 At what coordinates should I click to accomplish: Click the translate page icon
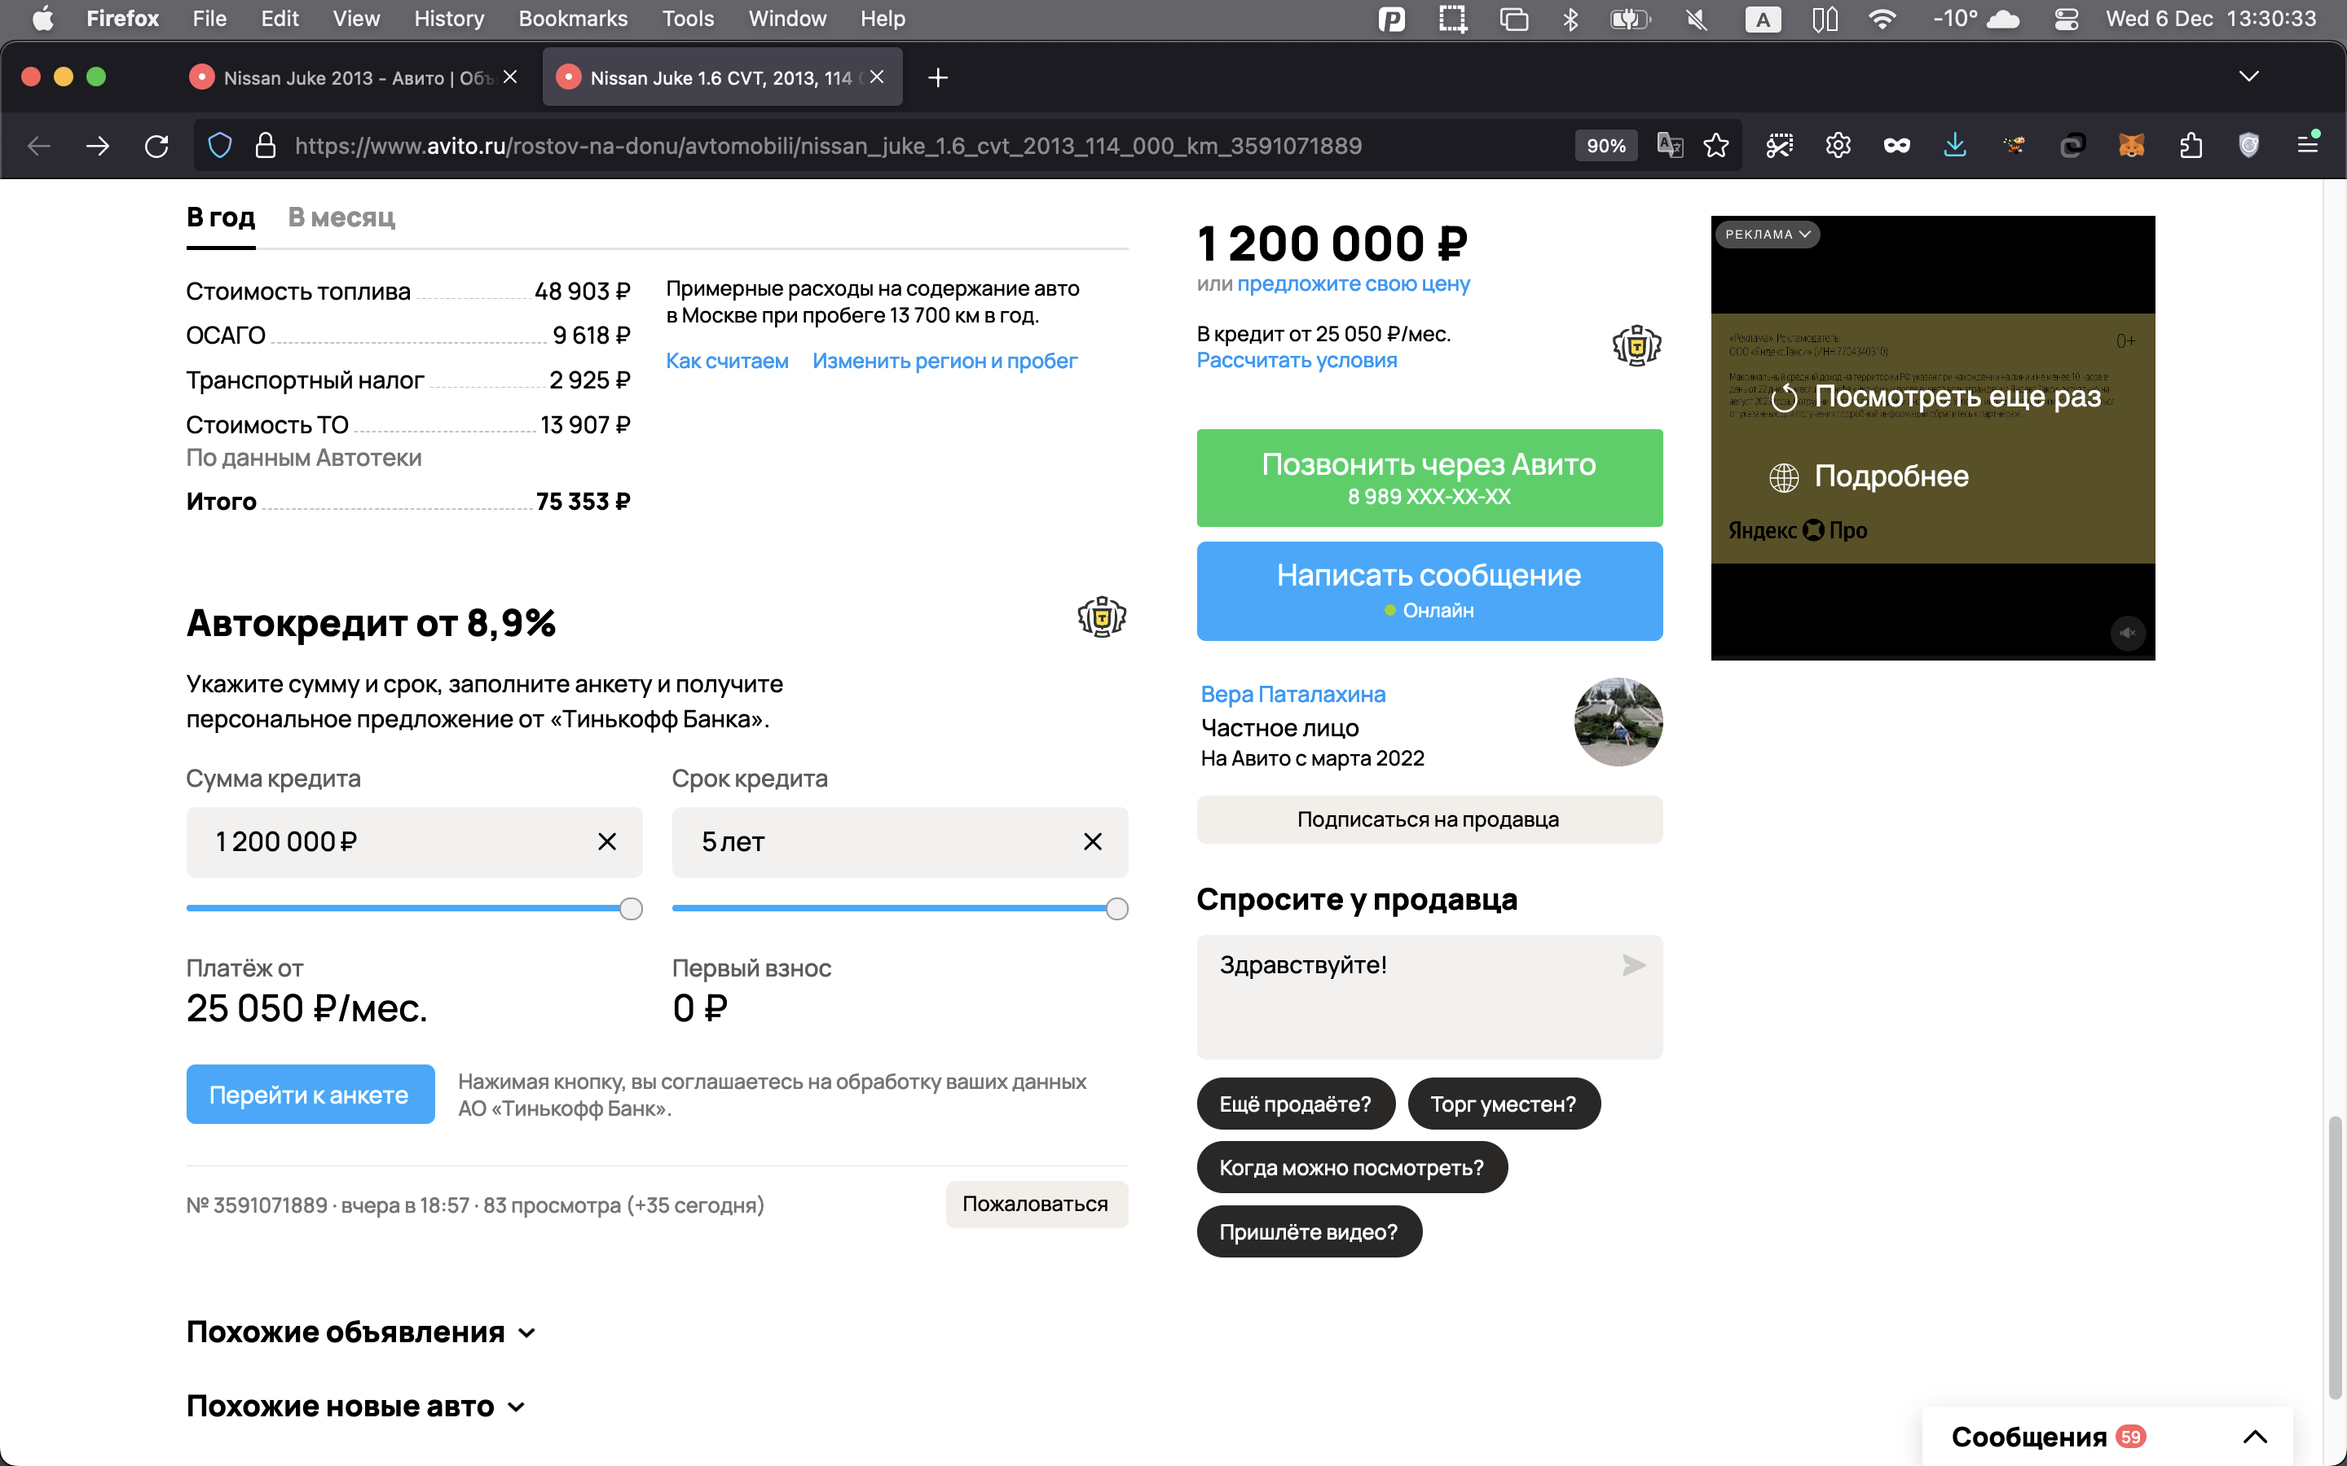(x=1669, y=146)
